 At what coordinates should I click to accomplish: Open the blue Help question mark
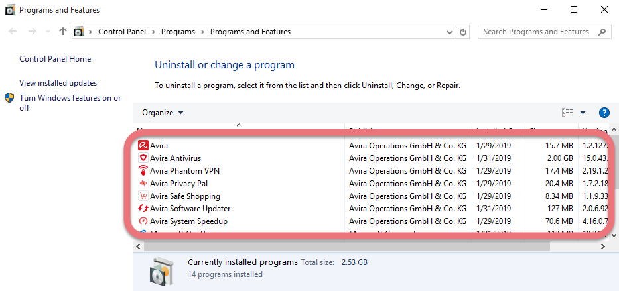604,113
